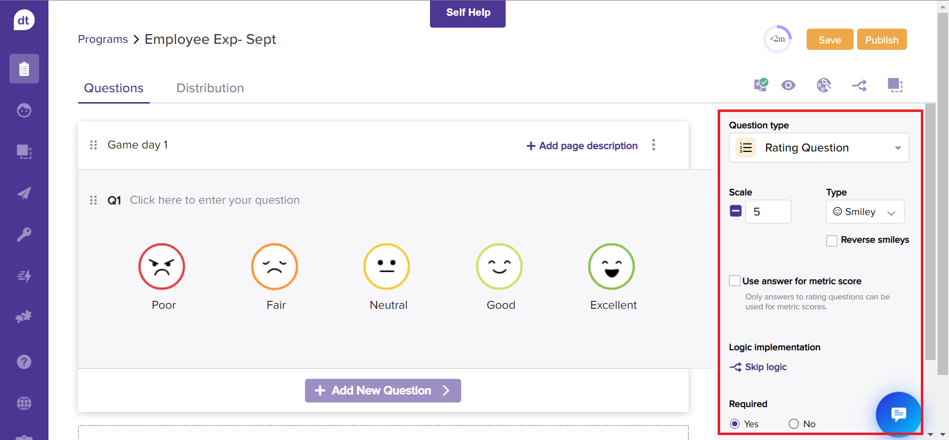This screenshot has height=440, width=949.
Task: Click the paper plane icon in sidebar
Action: 24,193
